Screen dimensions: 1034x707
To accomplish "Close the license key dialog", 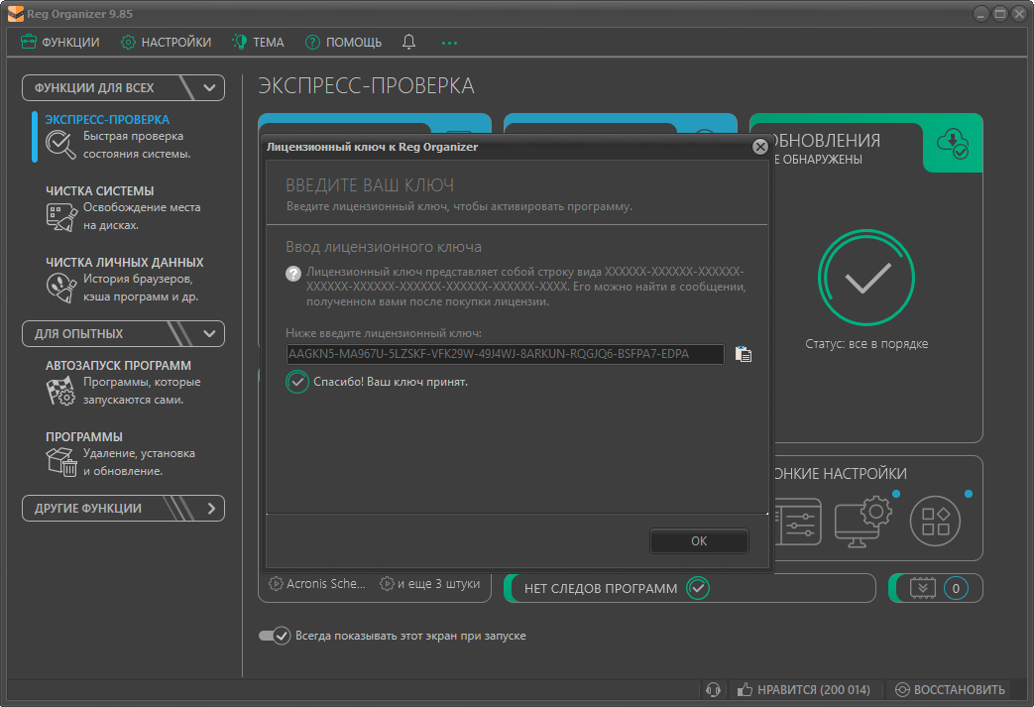I will [760, 147].
